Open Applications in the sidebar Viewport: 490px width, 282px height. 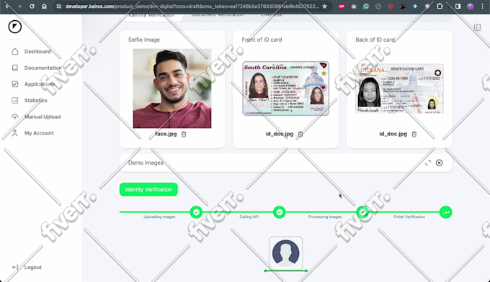pos(40,84)
